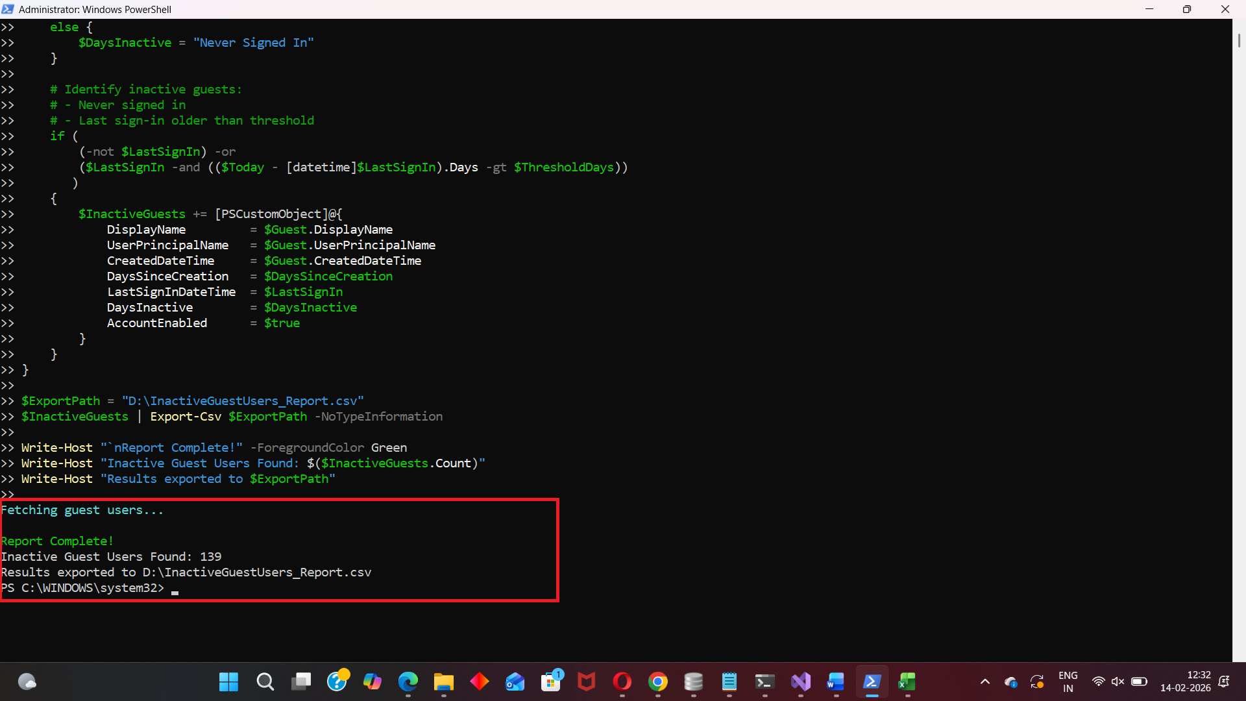Click the PowerShell window vertical scrollbar
Screen dimensions: 1246x701
[x=1238, y=40]
